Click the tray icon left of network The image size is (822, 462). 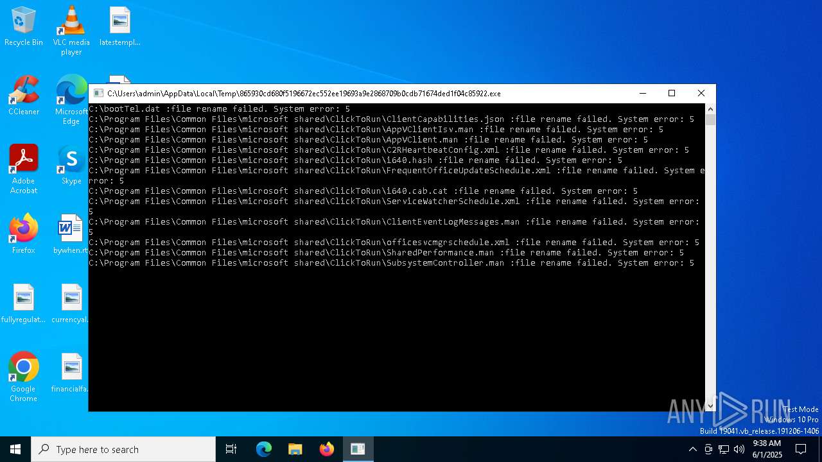[x=708, y=449]
